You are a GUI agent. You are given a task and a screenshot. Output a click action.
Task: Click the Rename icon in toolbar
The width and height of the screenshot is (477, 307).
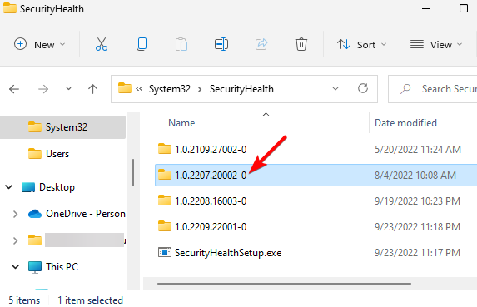tap(221, 44)
